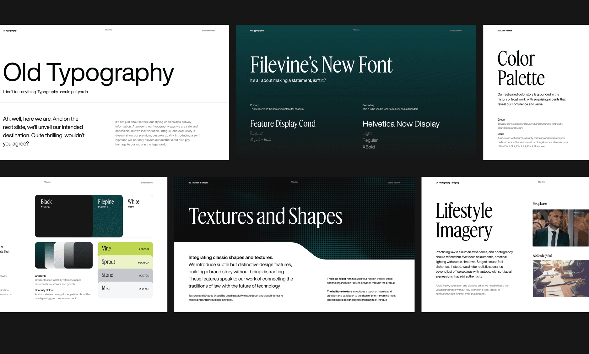Pick the Black #161616 color swatch
Viewport: 589px width, 354px height.
pyautogui.click(x=64, y=216)
